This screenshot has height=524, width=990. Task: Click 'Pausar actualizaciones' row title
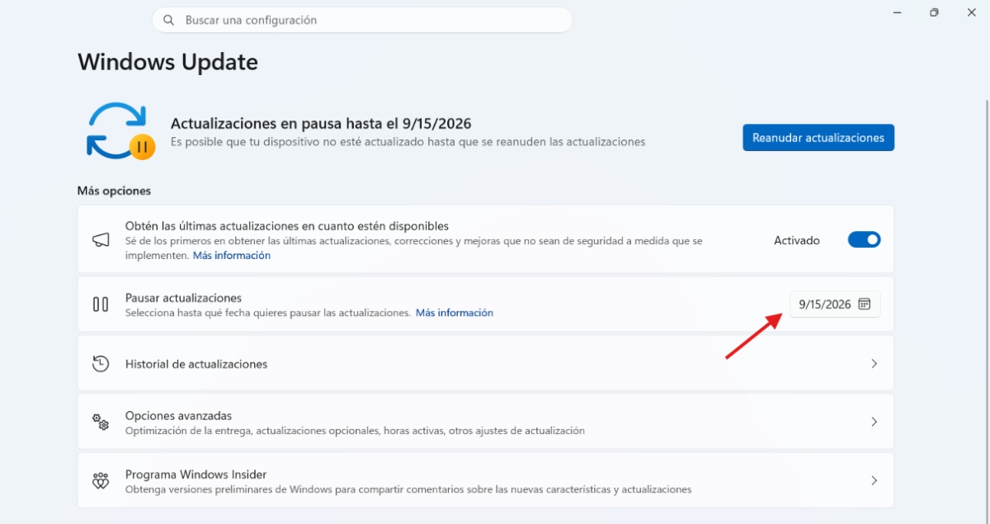(x=183, y=298)
